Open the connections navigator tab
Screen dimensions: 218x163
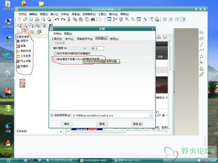pos(39,32)
